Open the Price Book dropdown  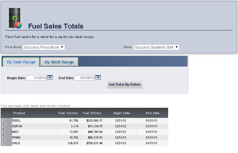[x=44, y=47]
